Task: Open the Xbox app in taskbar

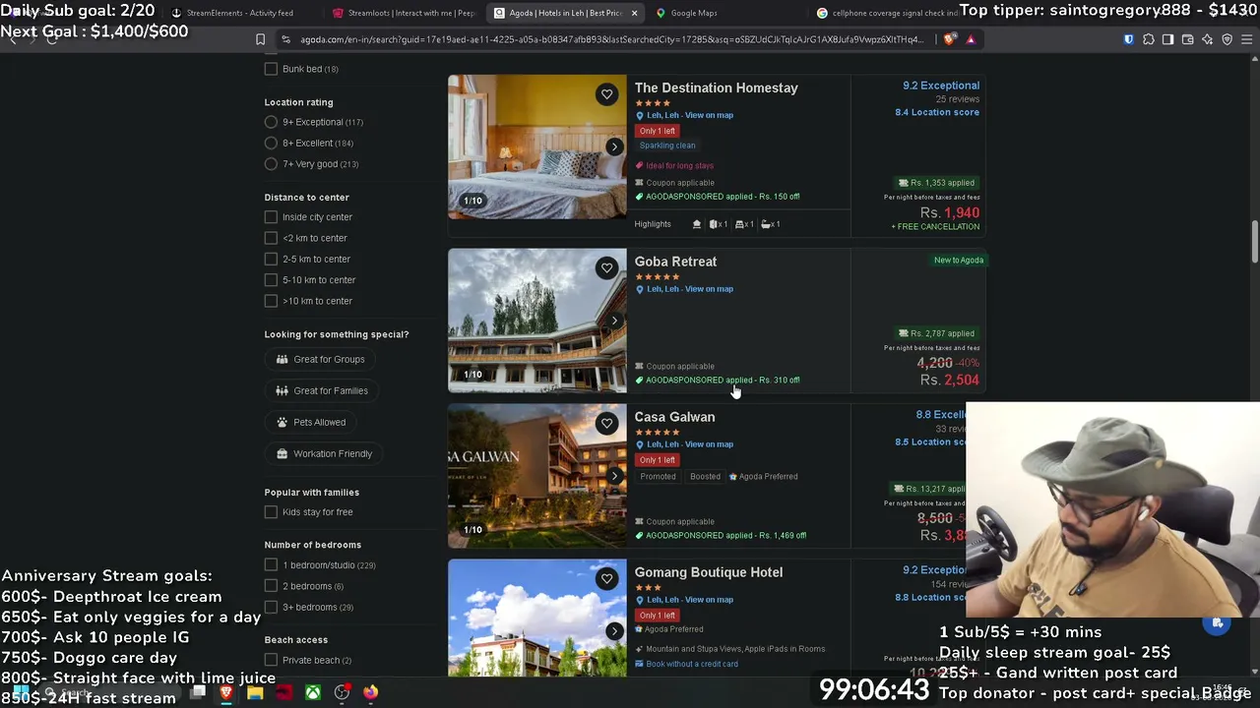Action: tap(312, 692)
